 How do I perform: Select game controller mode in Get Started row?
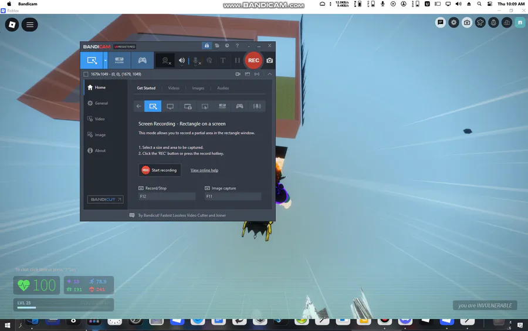click(x=239, y=106)
